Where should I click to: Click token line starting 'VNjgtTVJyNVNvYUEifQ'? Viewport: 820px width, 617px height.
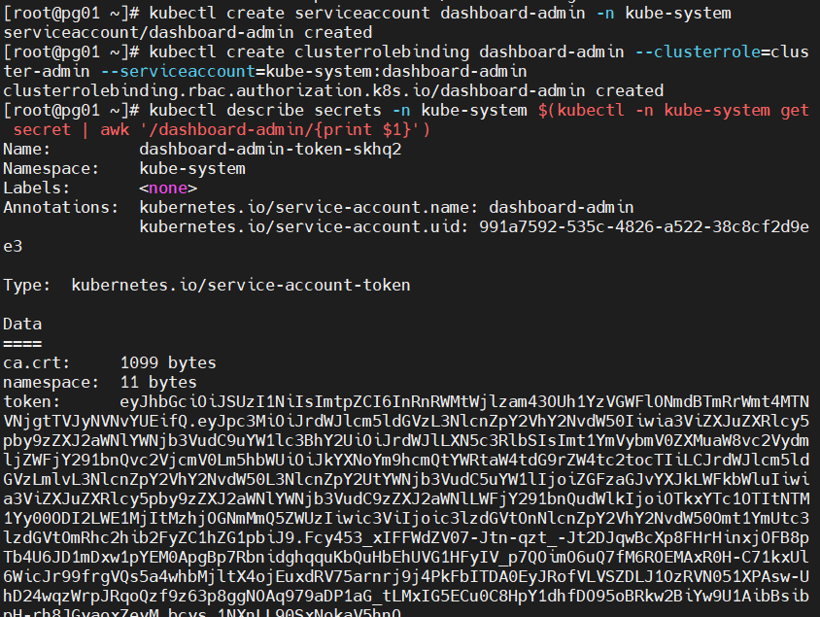click(406, 422)
